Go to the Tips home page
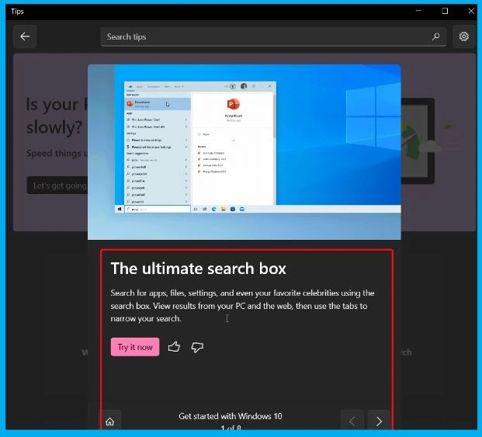 pos(109,421)
